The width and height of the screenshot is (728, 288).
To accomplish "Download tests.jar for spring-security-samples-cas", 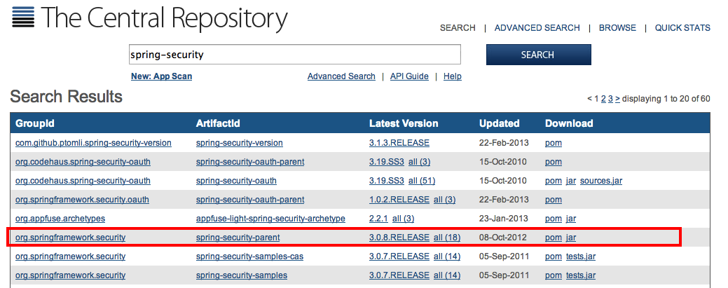I will pyautogui.click(x=581, y=256).
